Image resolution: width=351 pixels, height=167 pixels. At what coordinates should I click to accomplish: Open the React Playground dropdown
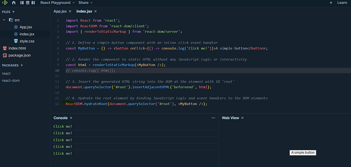[x=57, y=3]
